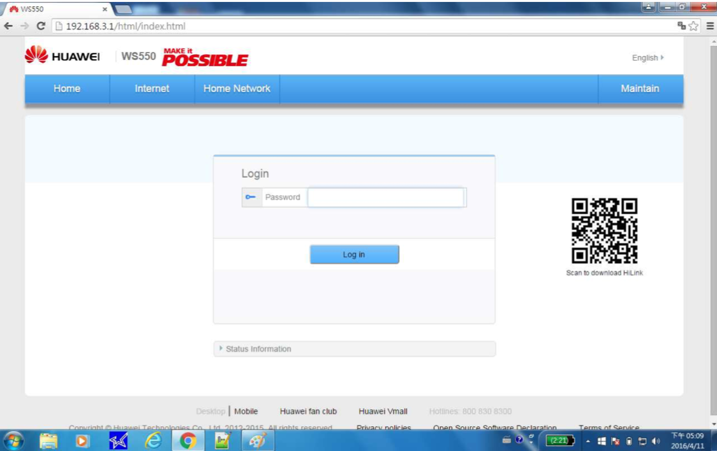
Task: Open the media player taskbar icon
Action: point(82,441)
